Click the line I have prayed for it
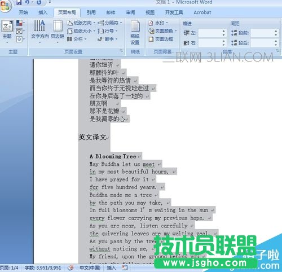 click(x=119, y=179)
